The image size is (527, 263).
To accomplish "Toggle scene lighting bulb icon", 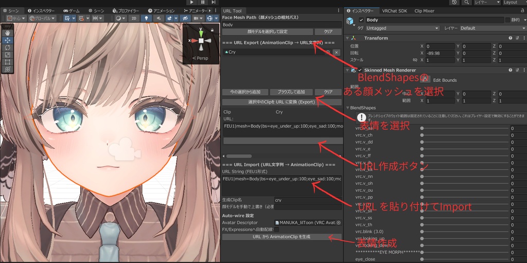I will point(146,18).
